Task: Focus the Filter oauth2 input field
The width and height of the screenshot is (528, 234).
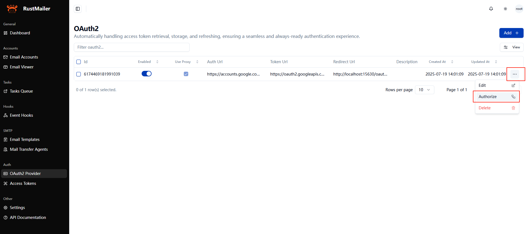Action: pyautogui.click(x=132, y=47)
